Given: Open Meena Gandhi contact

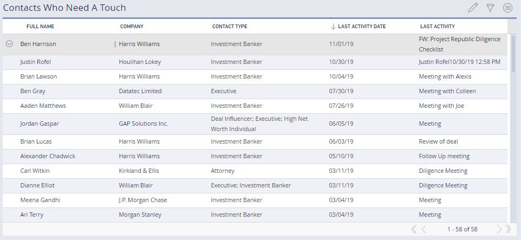Looking at the screenshot, I should tap(40, 200).
